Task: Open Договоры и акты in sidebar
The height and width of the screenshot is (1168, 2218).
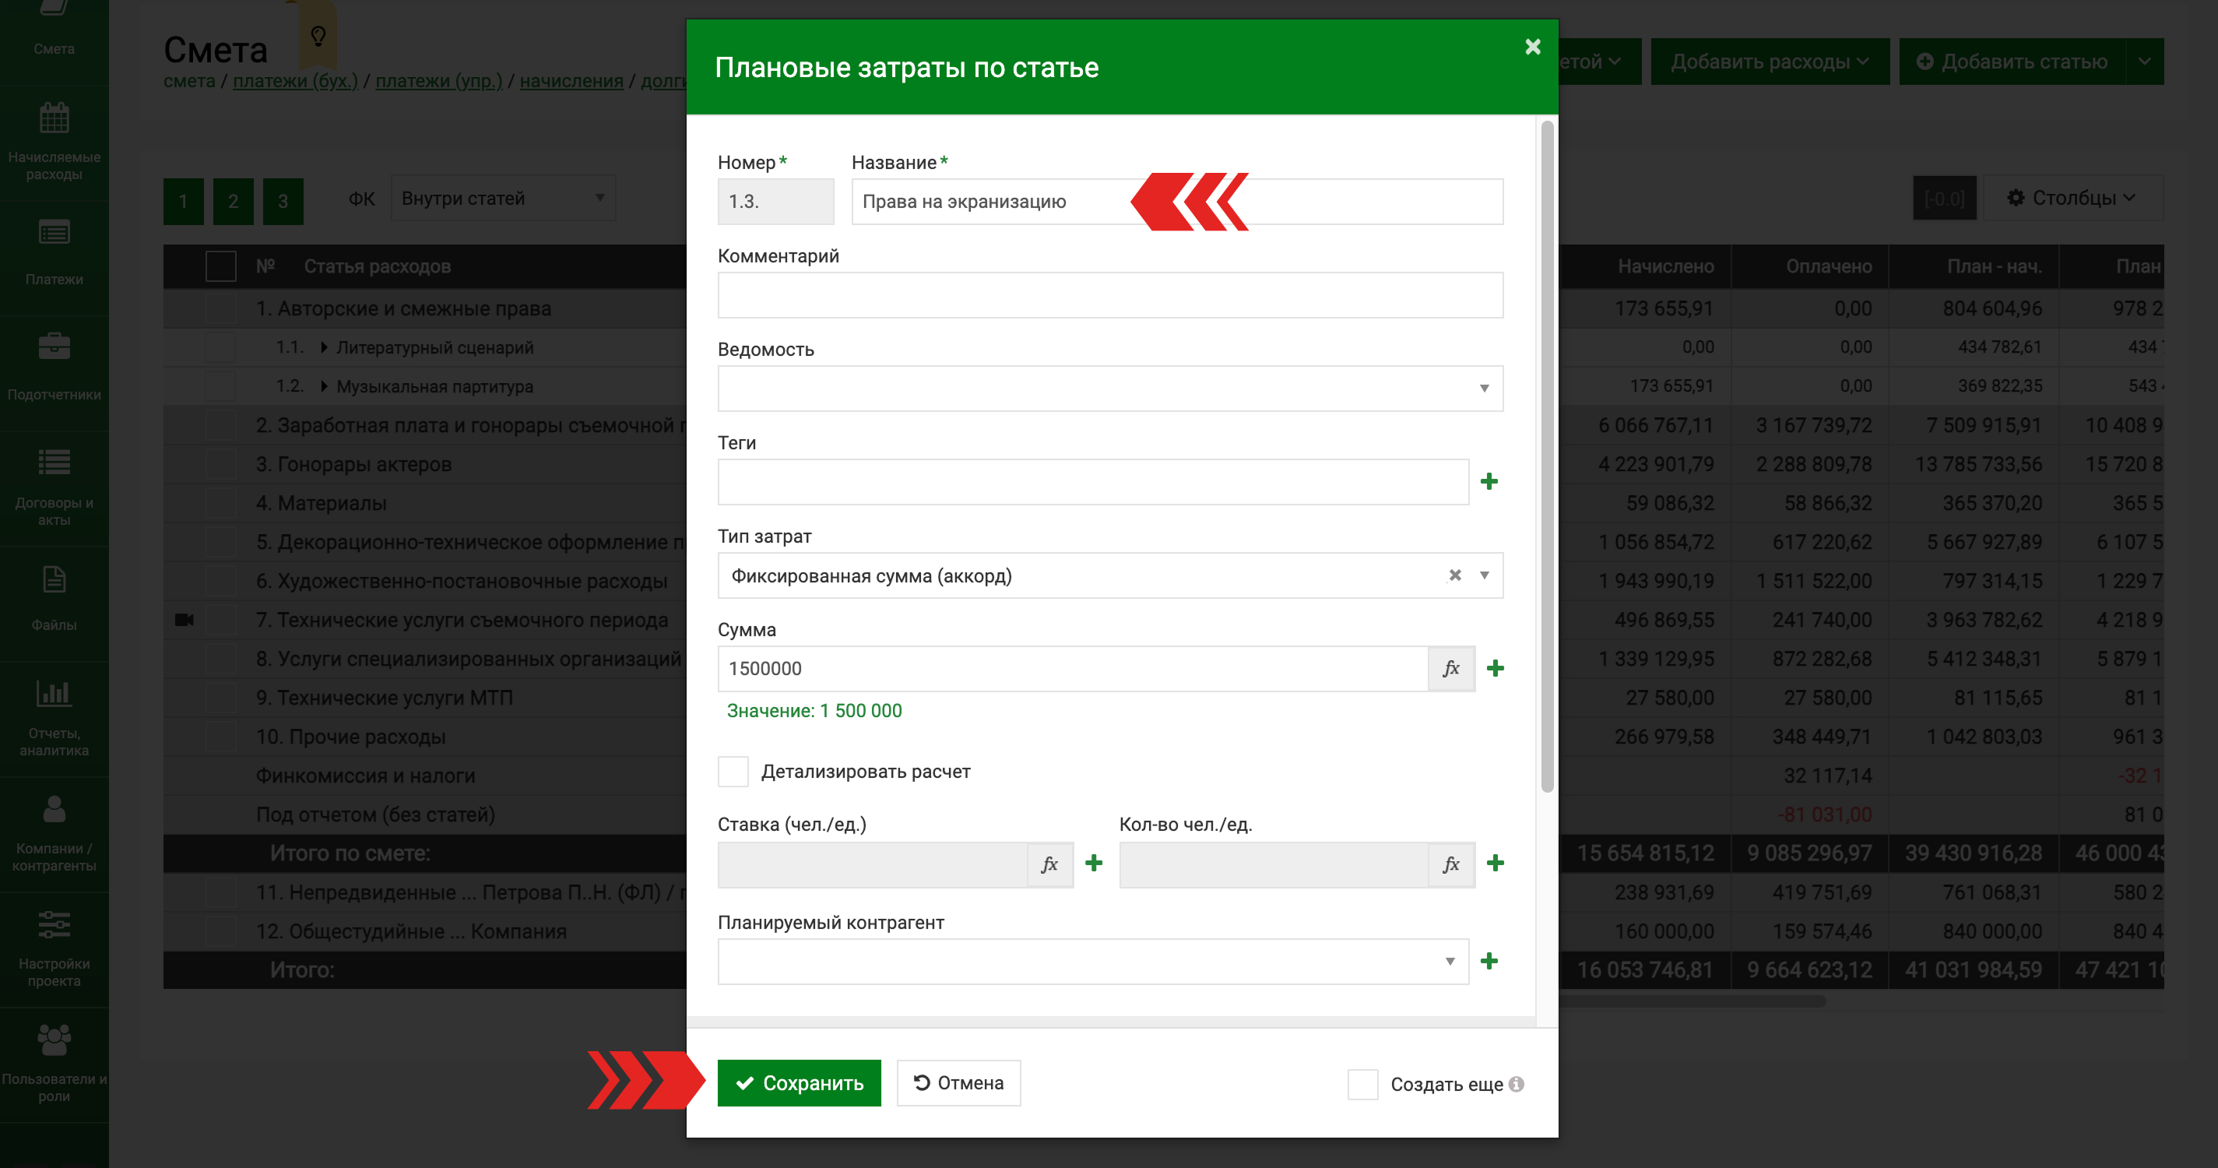Action: [54, 487]
